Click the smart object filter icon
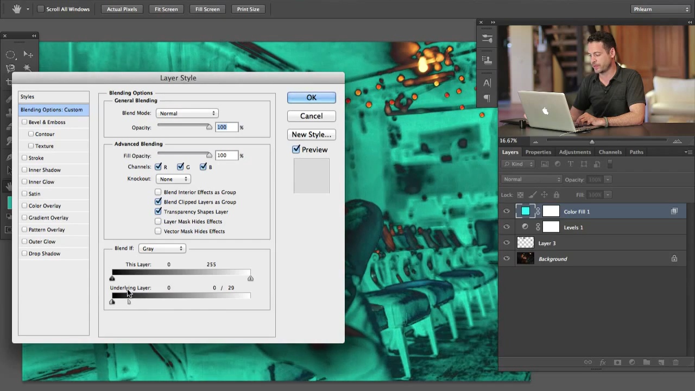Viewport: 695px width, 391px height. click(x=597, y=164)
